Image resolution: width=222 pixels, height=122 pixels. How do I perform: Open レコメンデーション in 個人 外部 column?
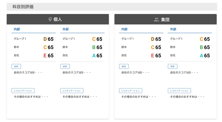(72, 91)
